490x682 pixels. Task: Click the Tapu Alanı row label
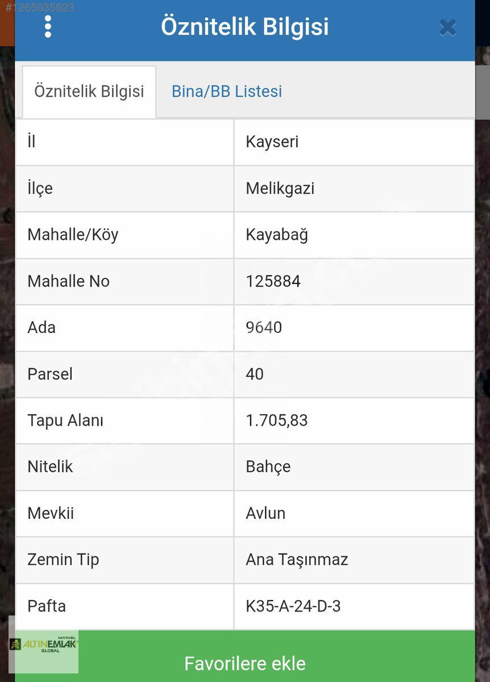tap(65, 421)
